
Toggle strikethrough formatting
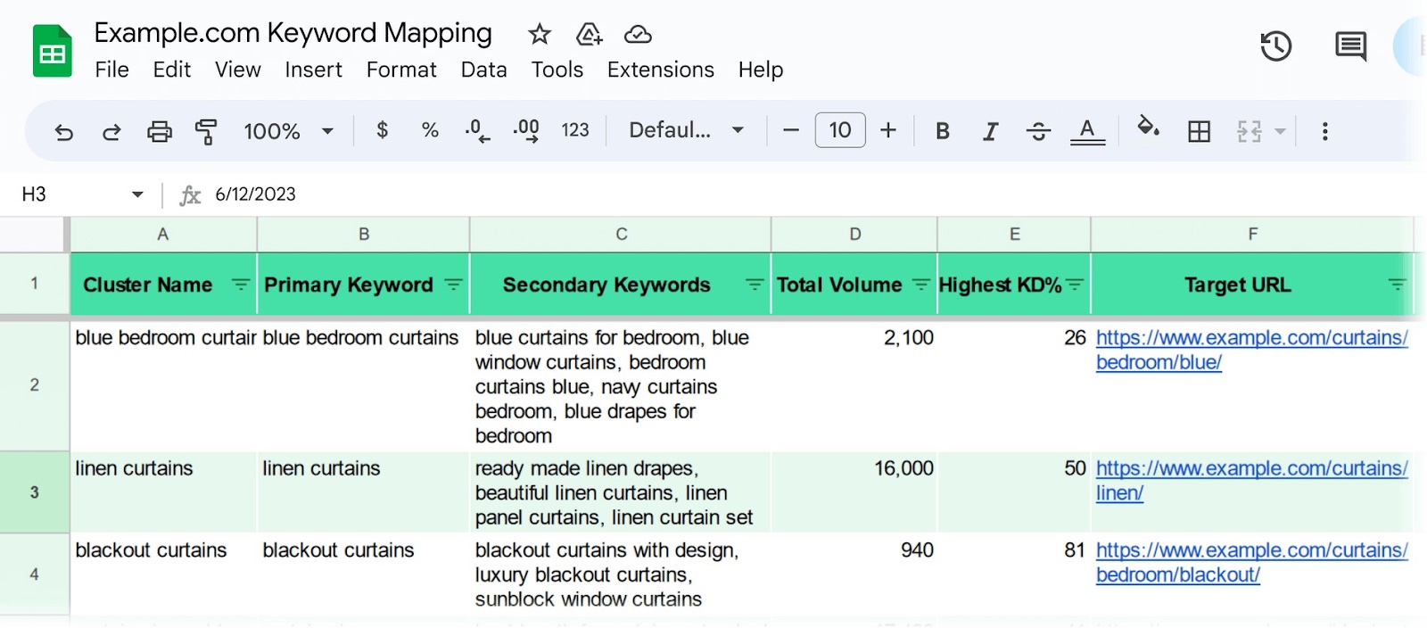[x=1038, y=132]
